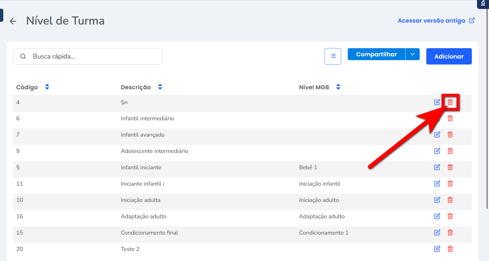This screenshot has height=261, width=489.
Task: Delete the Infantil avançado row
Action: click(450, 135)
